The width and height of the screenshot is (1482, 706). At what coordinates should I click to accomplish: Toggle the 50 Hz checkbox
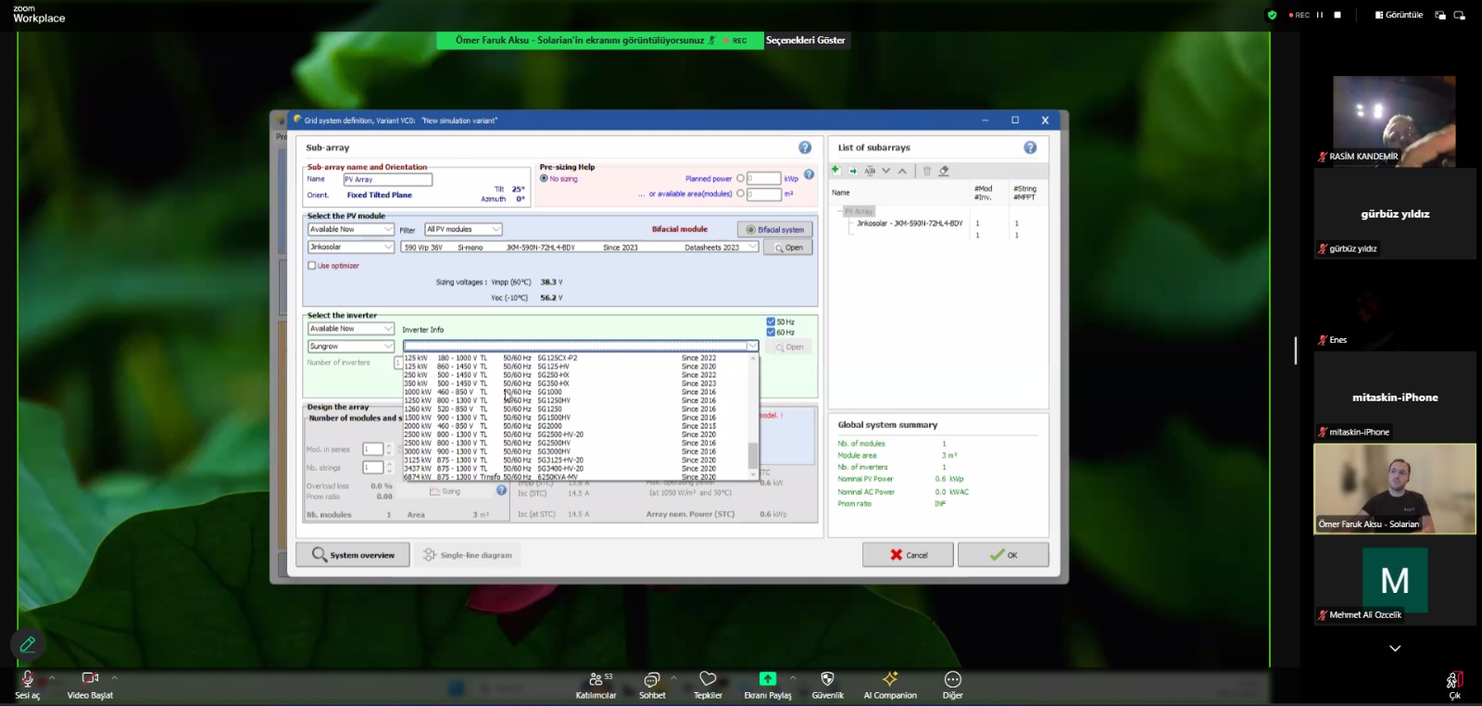click(x=771, y=322)
